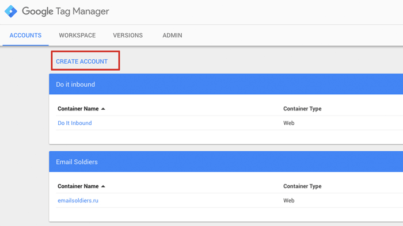Sort by Container Name in Email Soldiers

tap(81, 186)
